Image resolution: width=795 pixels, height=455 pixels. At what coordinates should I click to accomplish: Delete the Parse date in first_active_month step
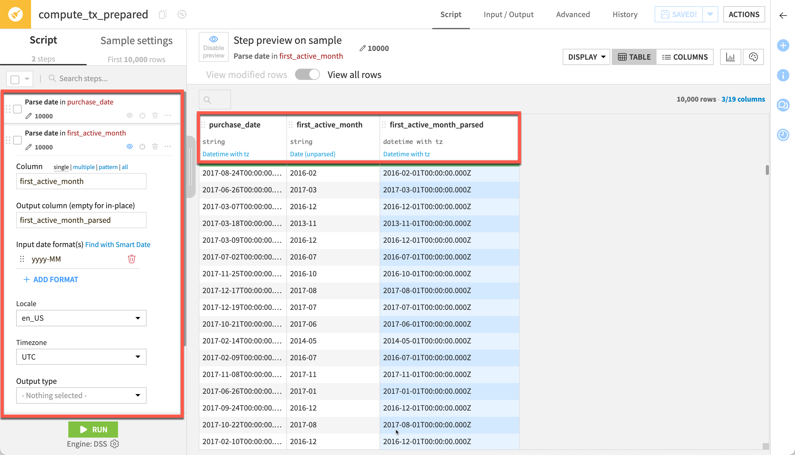click(155, 146)
